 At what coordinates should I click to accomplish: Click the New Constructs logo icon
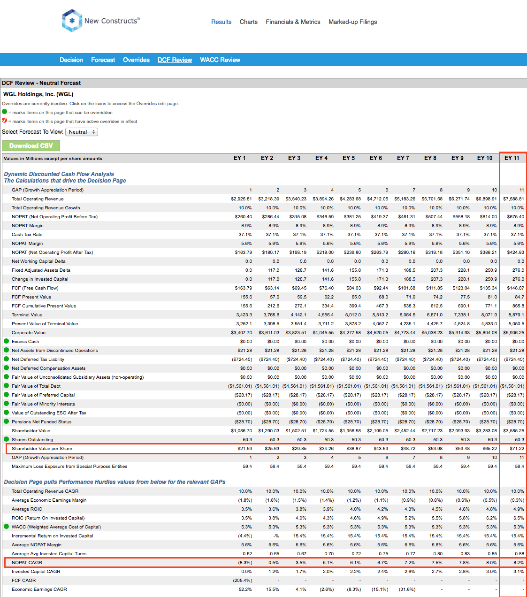tap(72, 21)
